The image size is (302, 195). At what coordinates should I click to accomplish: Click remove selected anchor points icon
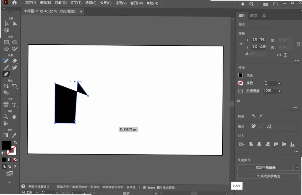(253, 126)
